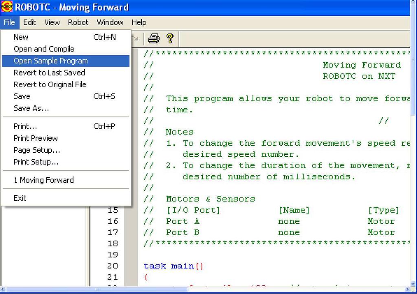Click line number 20 in the gutter

click(x=113, y=266)
